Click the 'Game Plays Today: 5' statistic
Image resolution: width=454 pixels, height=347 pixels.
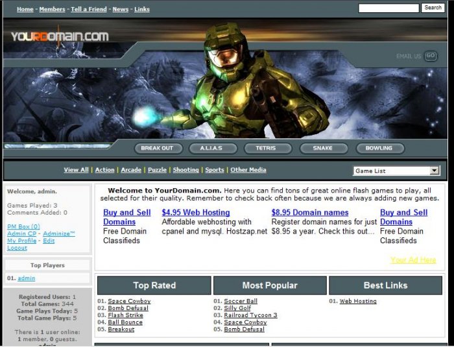click(47, 311)
